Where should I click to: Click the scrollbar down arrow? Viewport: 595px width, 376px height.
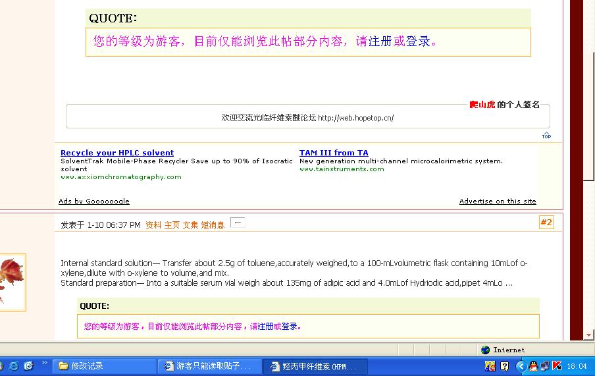point(589,335)
